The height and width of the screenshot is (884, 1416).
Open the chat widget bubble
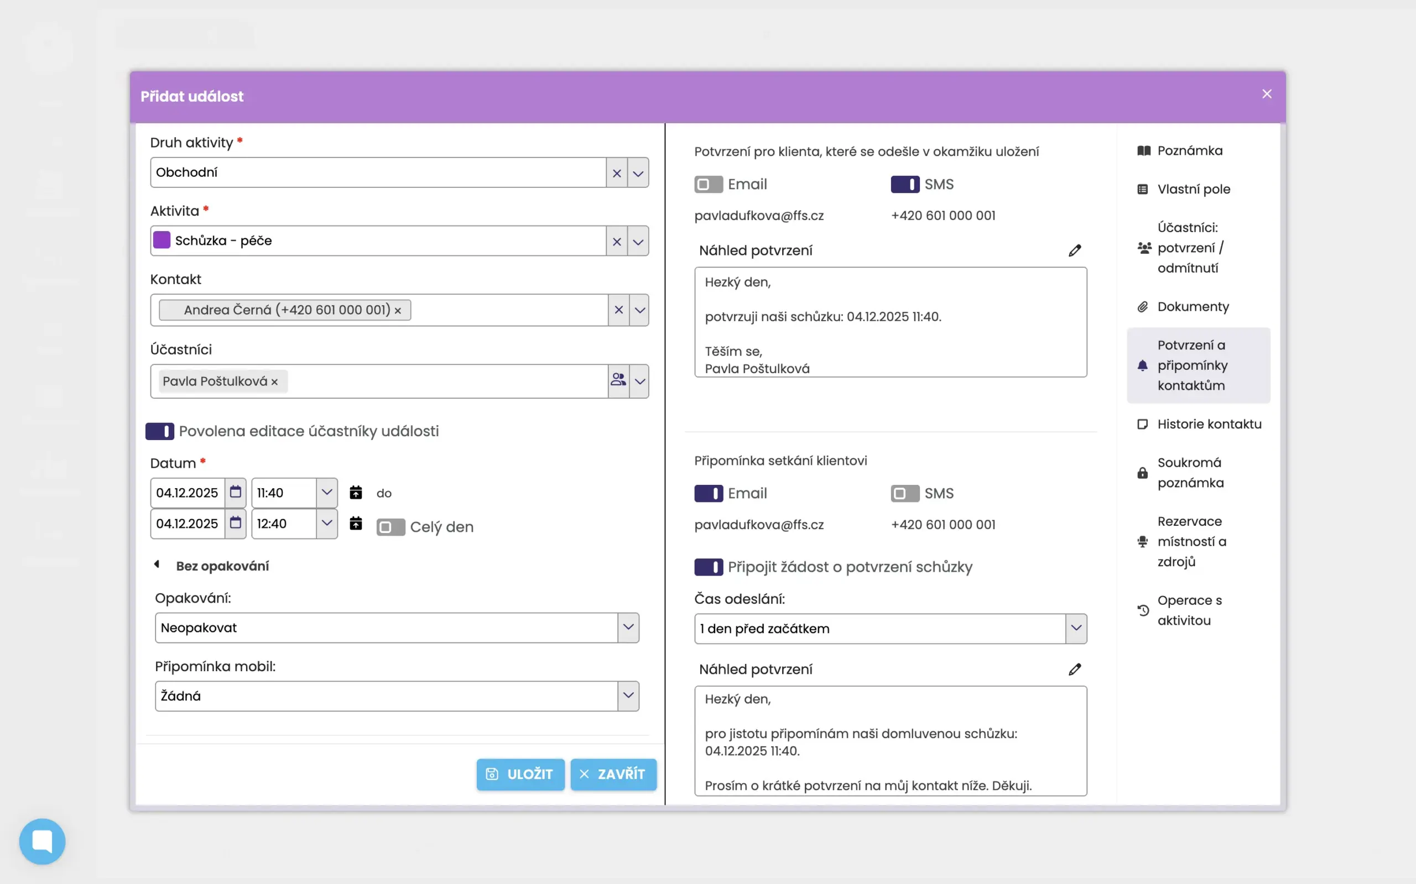42,841
